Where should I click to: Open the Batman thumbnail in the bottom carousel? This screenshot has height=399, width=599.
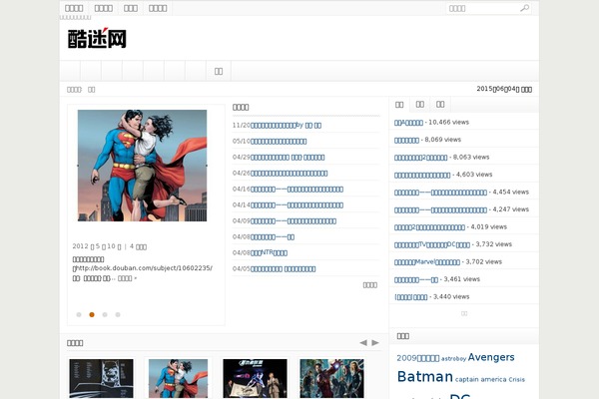click(x=101, y=378)
